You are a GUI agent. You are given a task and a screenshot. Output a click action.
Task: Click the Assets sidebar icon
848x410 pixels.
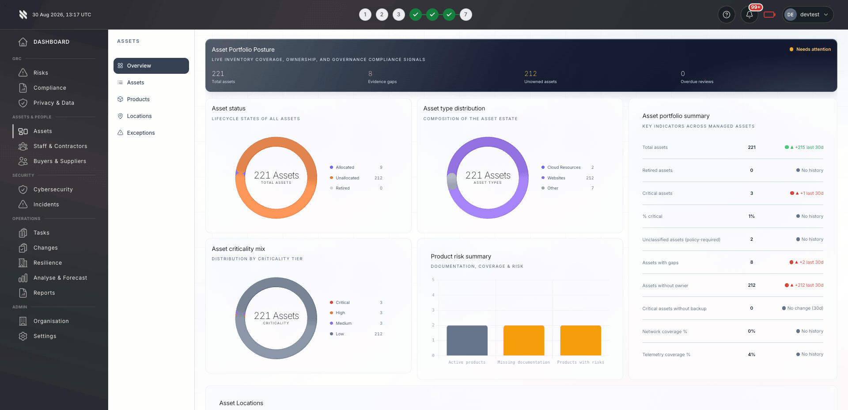pyautogui.click(x=23, y=131)
